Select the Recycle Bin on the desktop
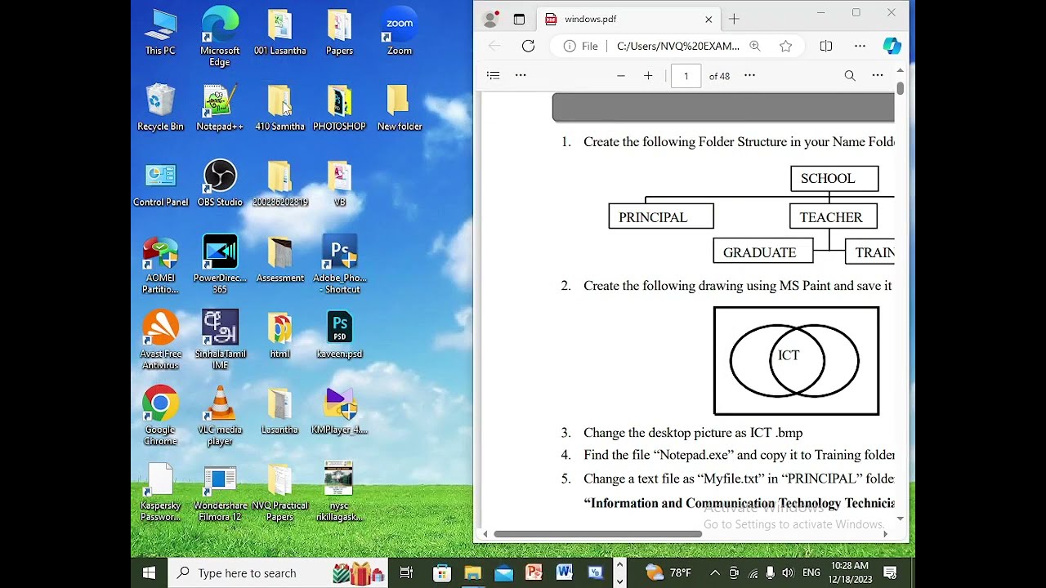Image resolution: width=1046 pixels, height=588 pixels. pos(160,108)
